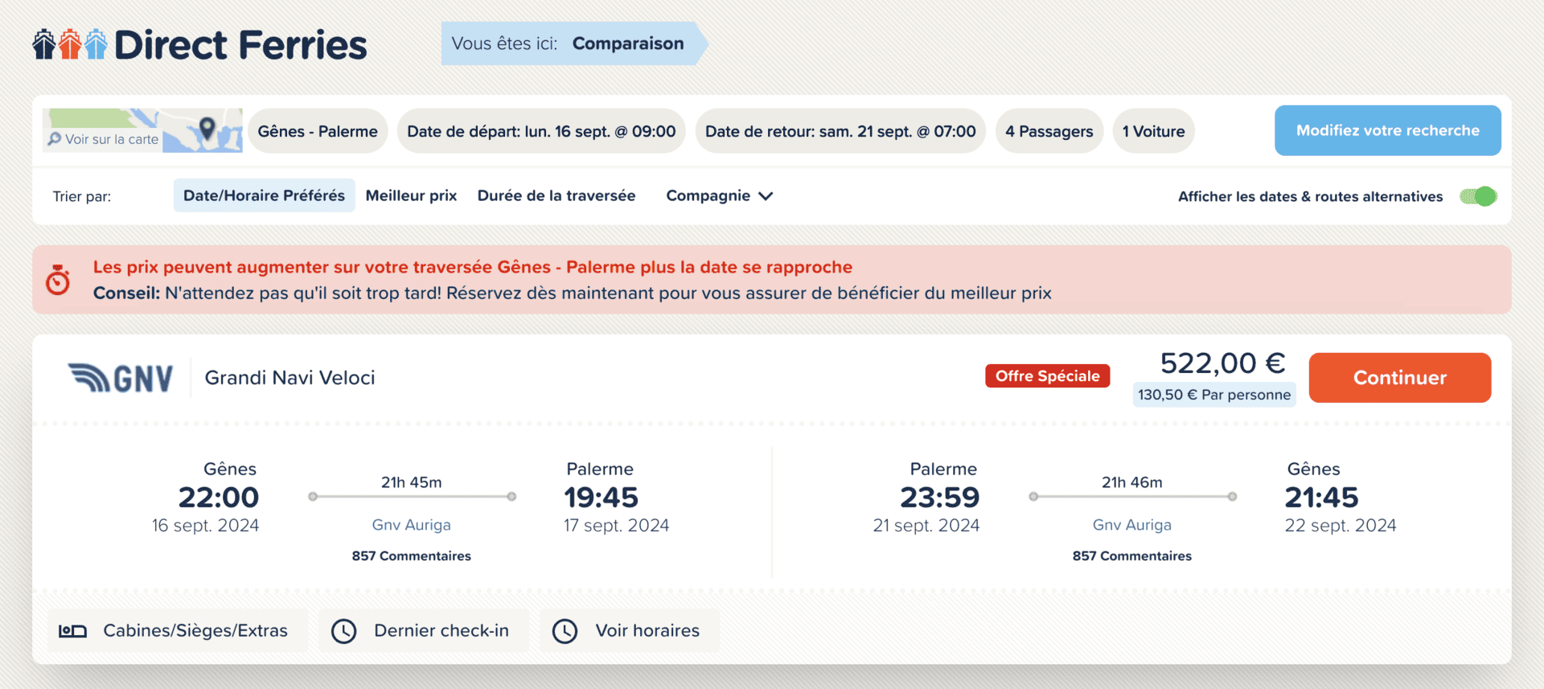Sort by Meilleur prix

coord(411,195)
